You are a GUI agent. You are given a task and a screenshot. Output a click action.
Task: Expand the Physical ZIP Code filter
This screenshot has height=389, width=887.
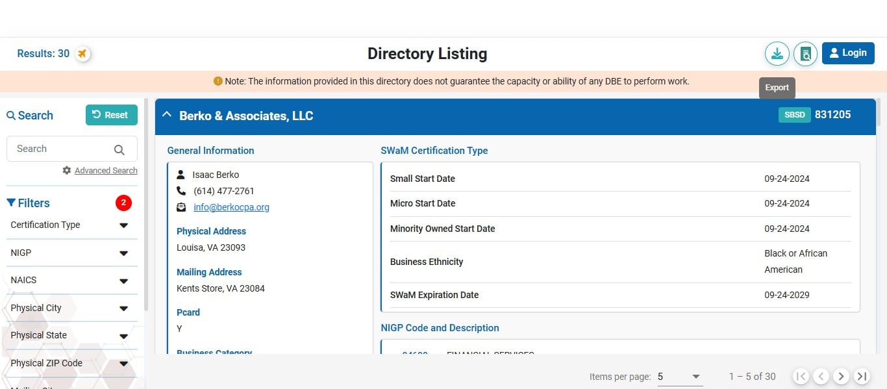(x=71, y=364)
